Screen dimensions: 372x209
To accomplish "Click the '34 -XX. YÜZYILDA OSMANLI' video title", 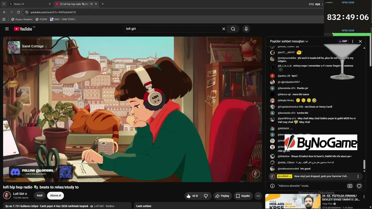I will [341, 198].
